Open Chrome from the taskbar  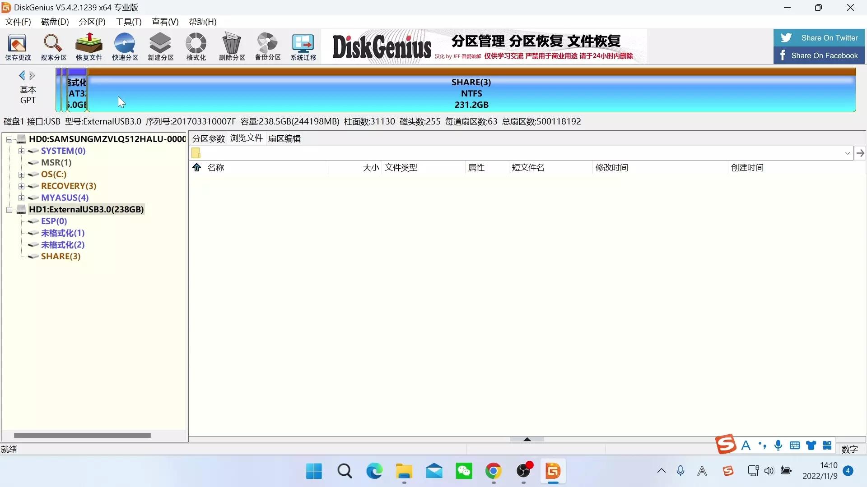tap(494, 472)
